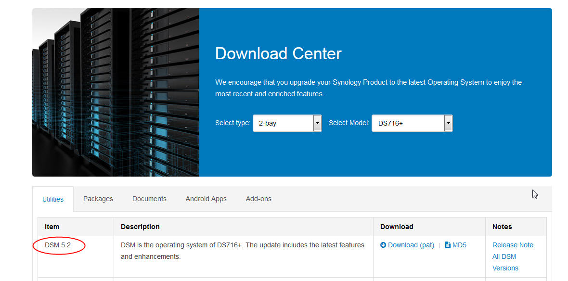Open the Select Model dropdown showing DS716+

click(x=412, y=123)
